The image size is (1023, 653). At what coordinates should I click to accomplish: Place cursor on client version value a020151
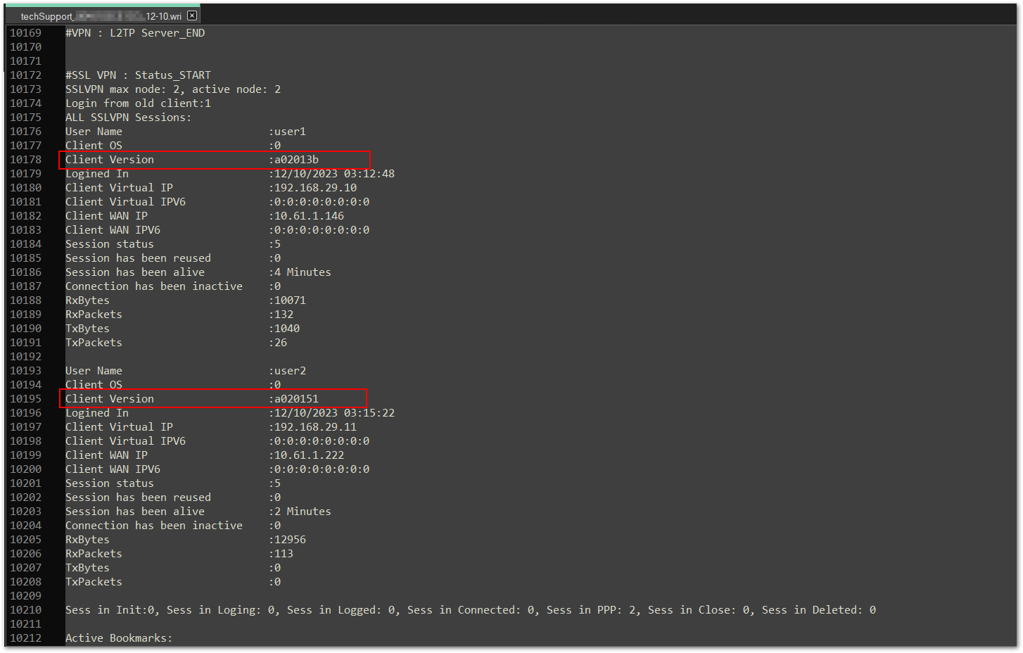tap(296, 399)
